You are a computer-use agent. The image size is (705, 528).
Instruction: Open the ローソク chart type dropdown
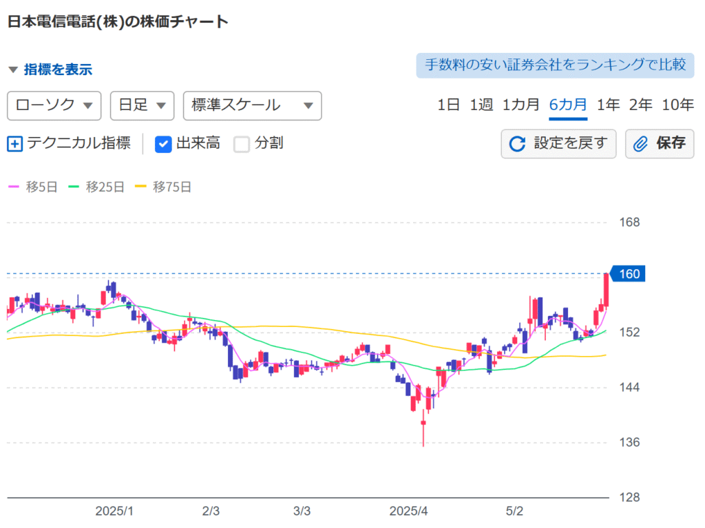[54, 106]
